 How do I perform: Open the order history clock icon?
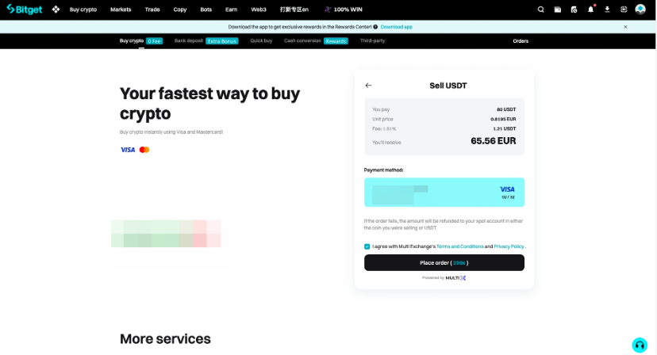[x=574, y=10]
